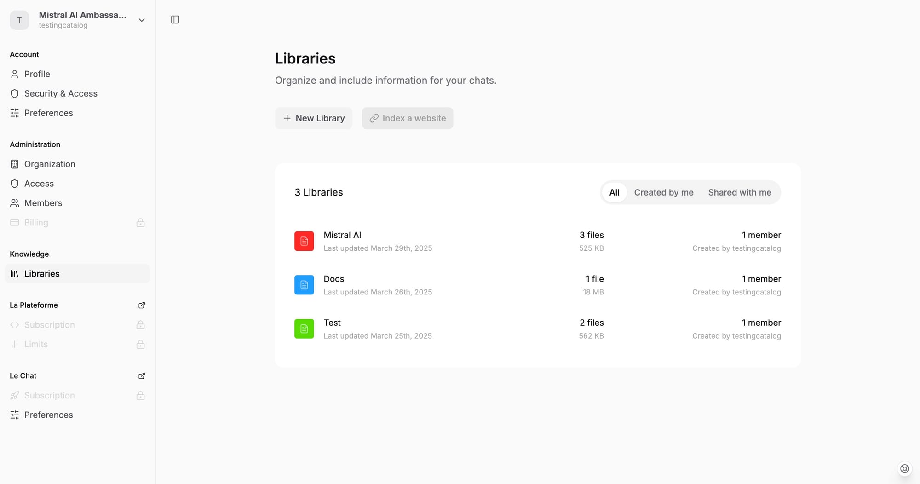Show all libraries with the All filter
This screenshot has width=920, height=484.
614,192
